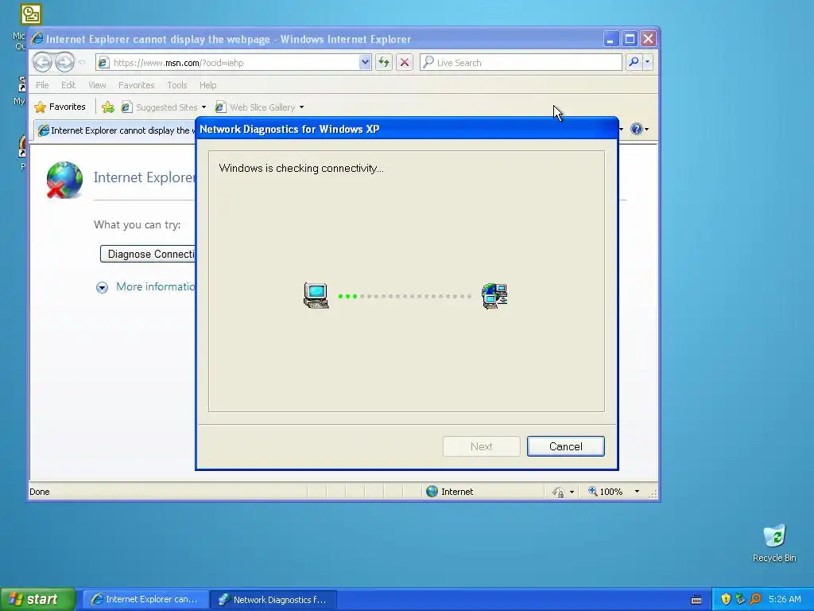Click the network connection tray icon
The image size is (814, 611).
tap(740, 599)
